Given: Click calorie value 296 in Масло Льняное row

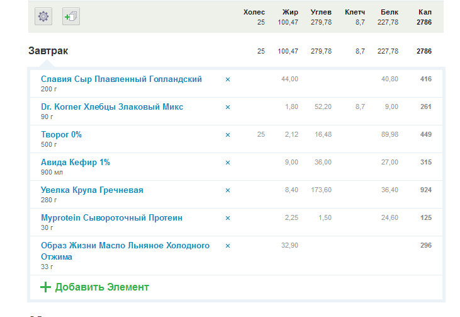Looking at the screenshot, I should pos(426,245).
